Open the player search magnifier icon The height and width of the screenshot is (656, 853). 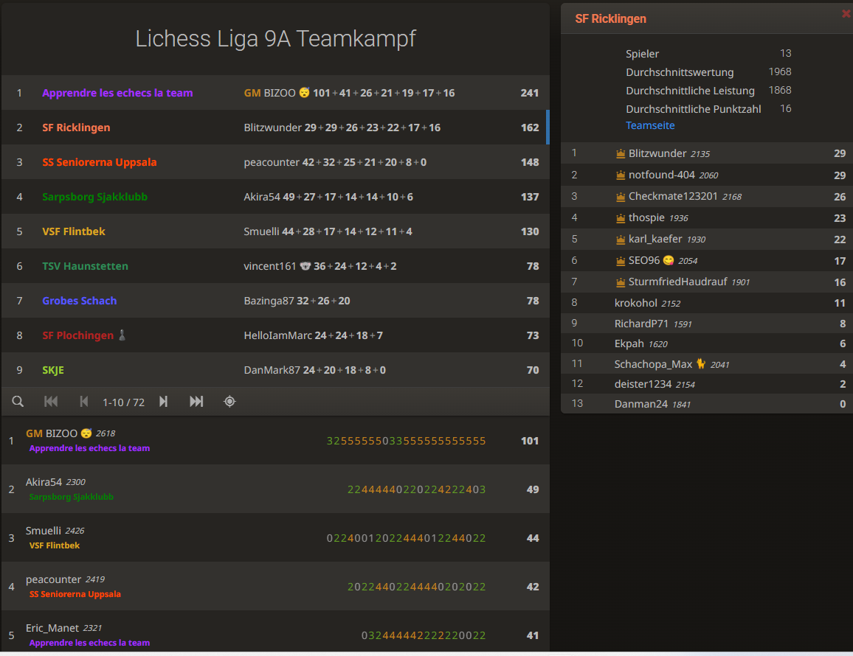click(18, 402)
